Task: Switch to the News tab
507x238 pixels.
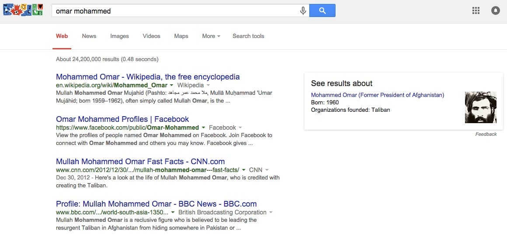Action: click(x=89, y=36)
